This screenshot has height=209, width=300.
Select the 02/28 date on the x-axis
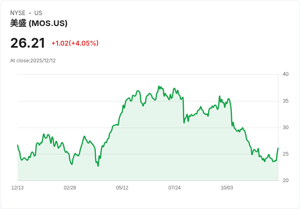(70, 188)
